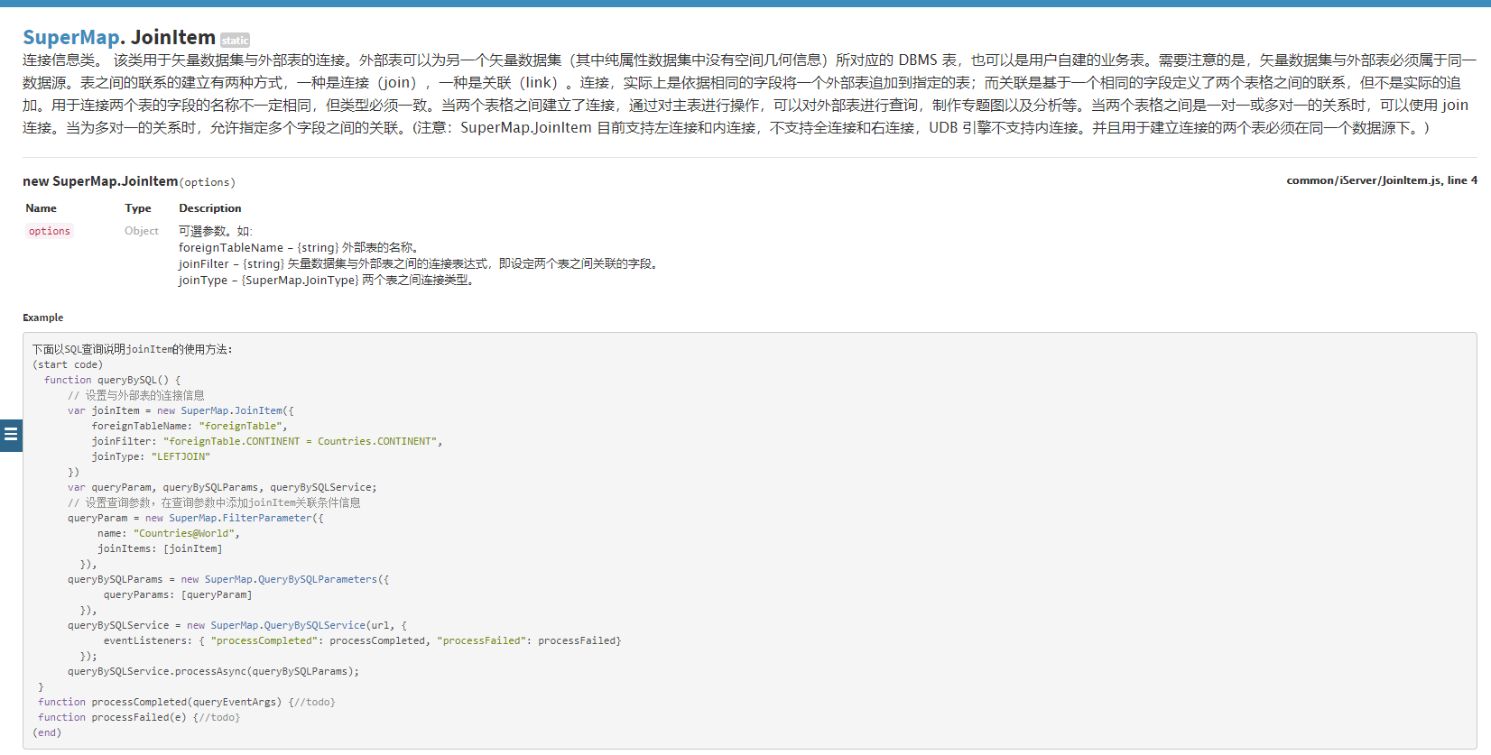Click the foreignTableName description line
The width and height of the screenshot is (1491, 755).
pyautogui.click(x=299, y=247)
